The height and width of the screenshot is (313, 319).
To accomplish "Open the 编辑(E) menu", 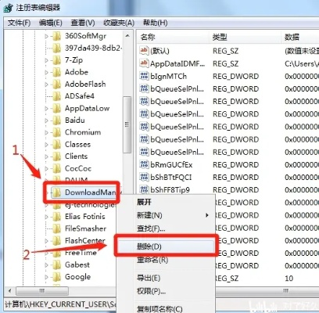I will tap(51, 23).
